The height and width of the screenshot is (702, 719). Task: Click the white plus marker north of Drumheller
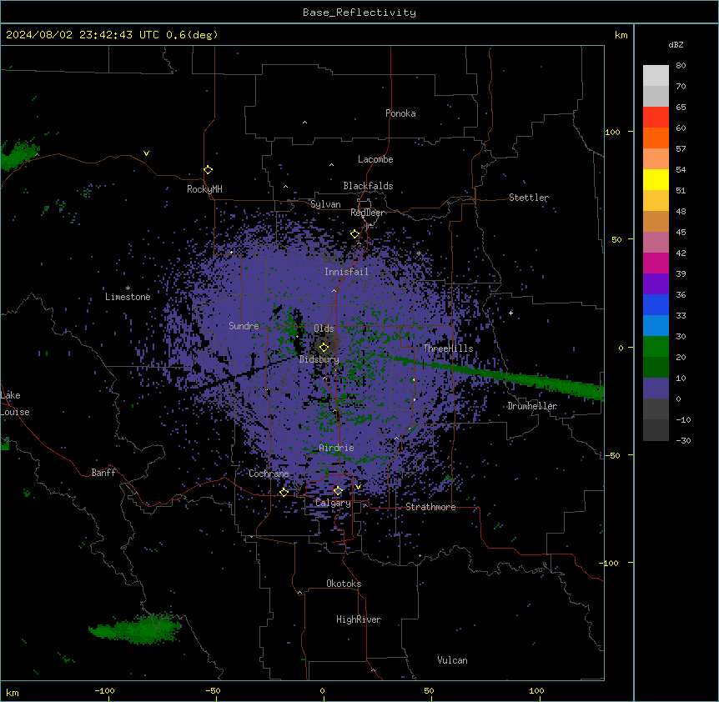tap(510, 313)
